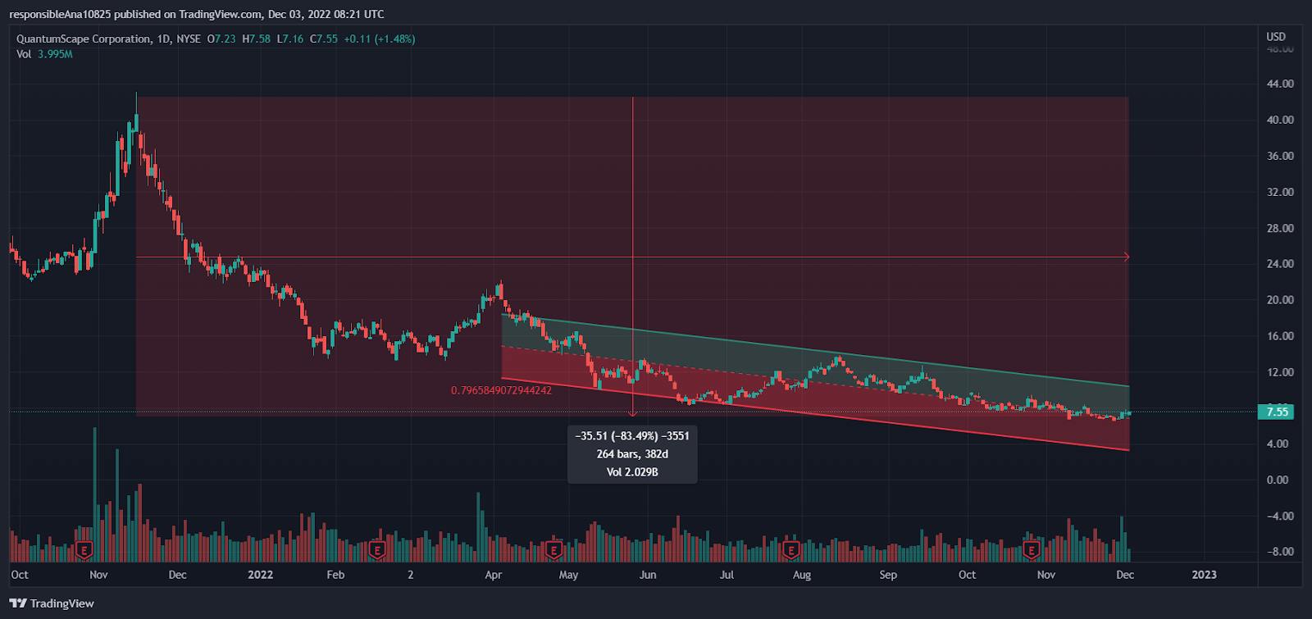
Task: Click the 16.00 price axis label
Action: point(1280,336)
